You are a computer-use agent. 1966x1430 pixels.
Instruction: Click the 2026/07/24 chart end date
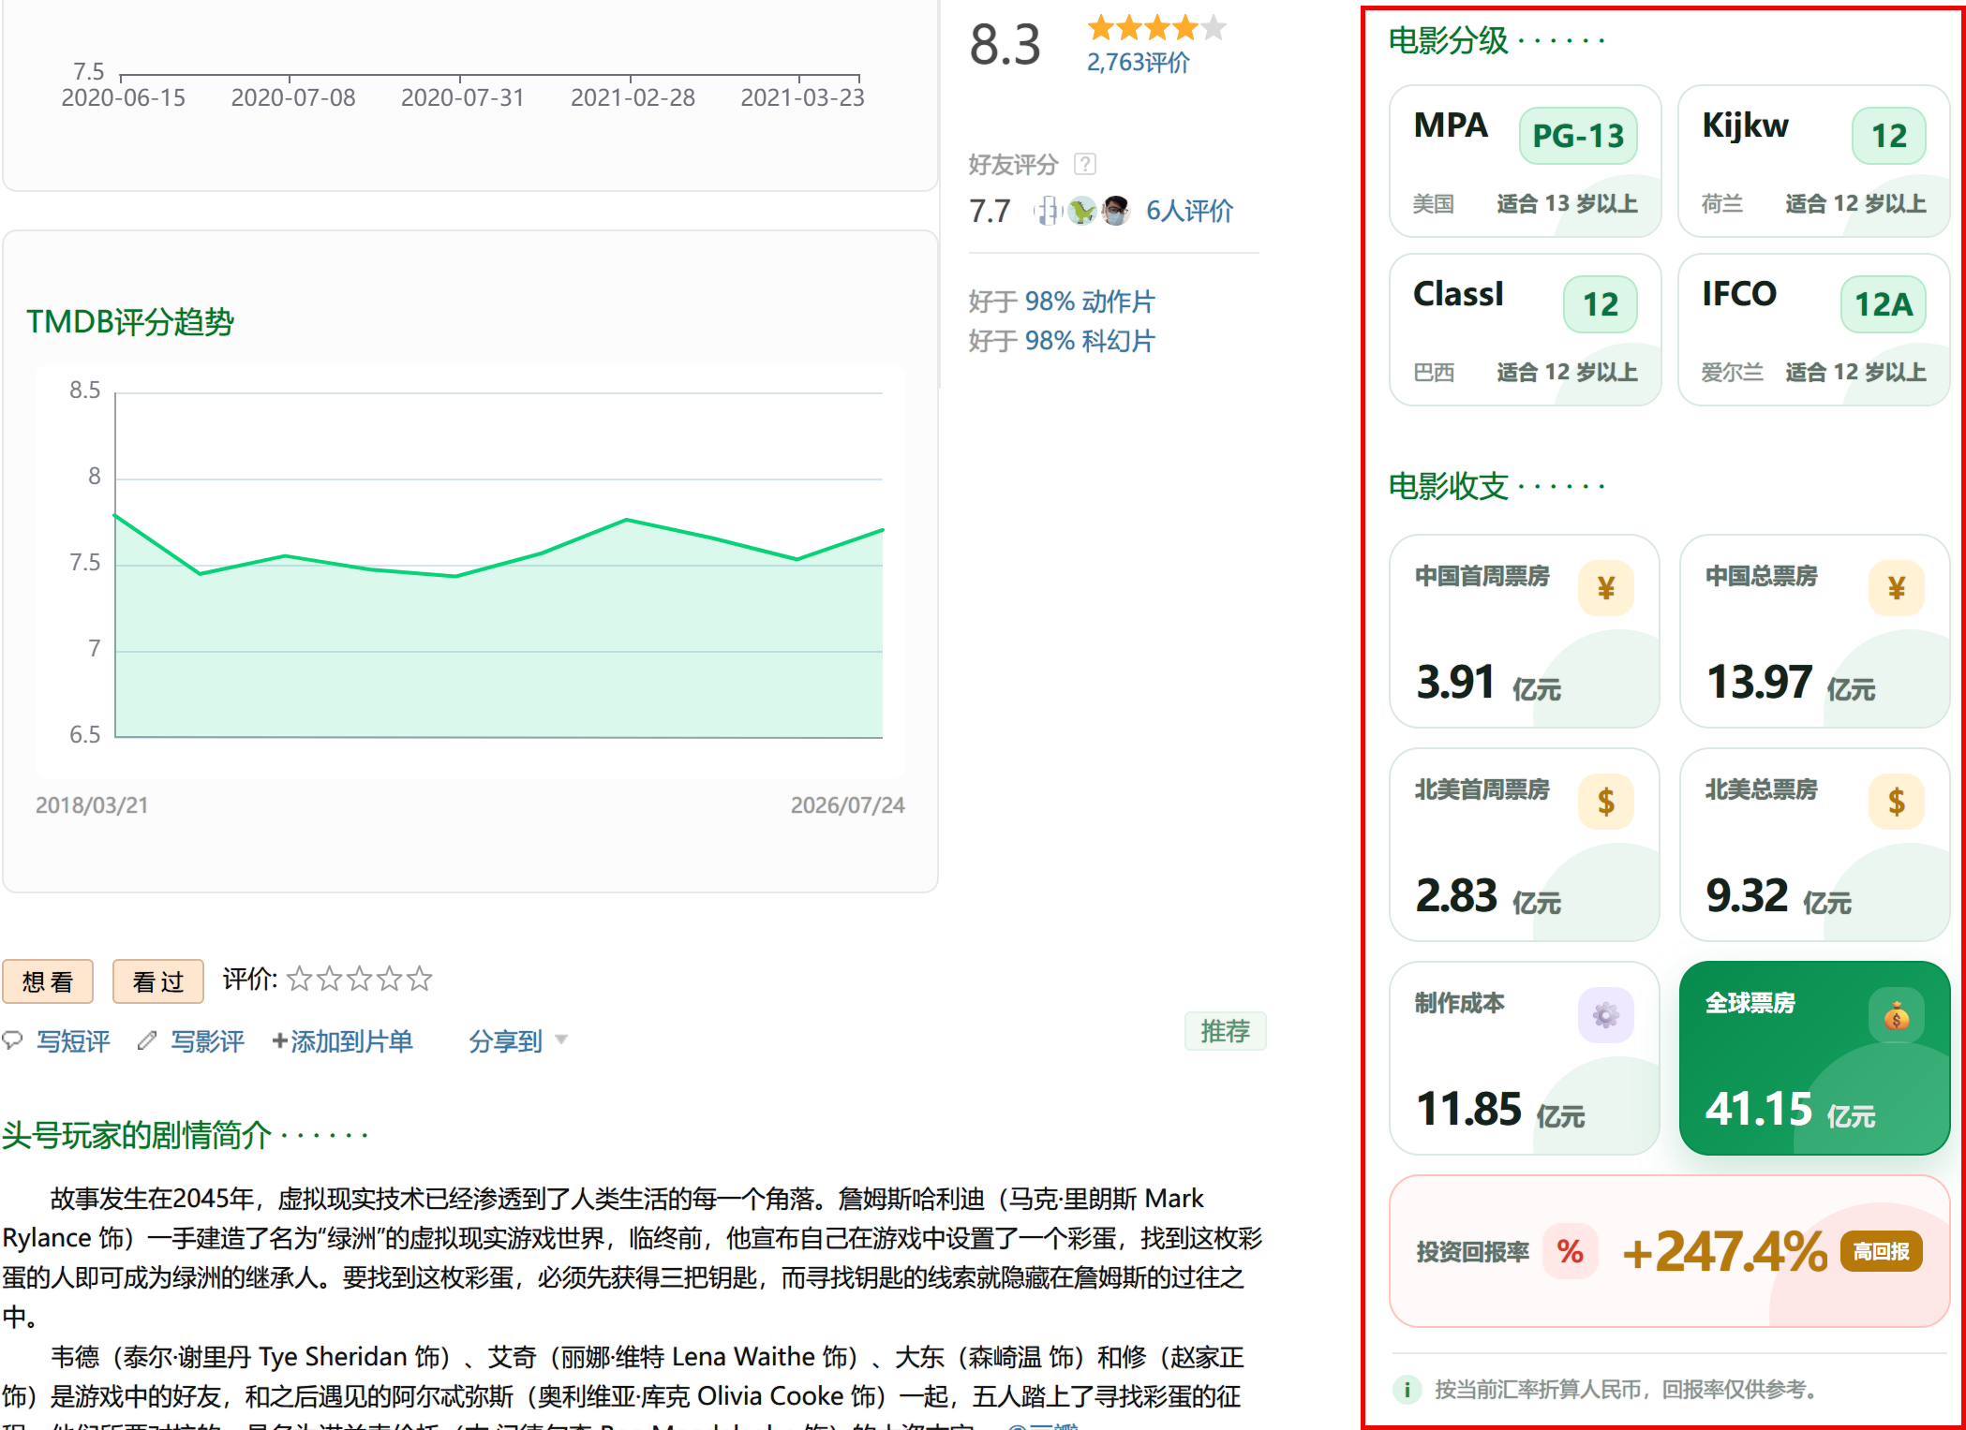tap(847, 805)
